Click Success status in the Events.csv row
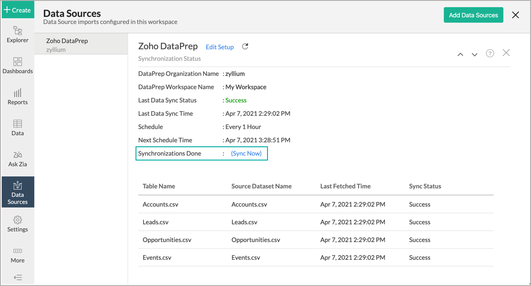This screenshot has width=531, height=286. tap(419, 257)
